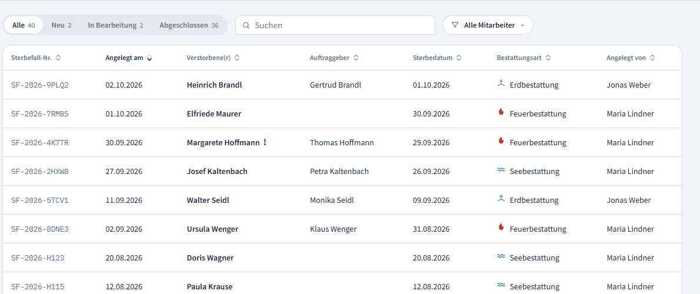Click the Sterbedatum column header
Viewport: 700px width, 294px height.
[432, 58]
